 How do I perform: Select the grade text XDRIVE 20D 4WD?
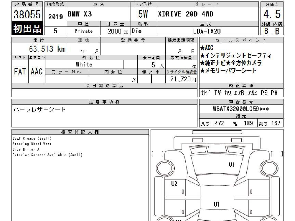[185, 14]
